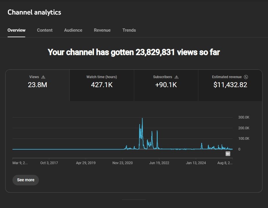Click the clock icon beside Estimated revenue

coord(246,77)
